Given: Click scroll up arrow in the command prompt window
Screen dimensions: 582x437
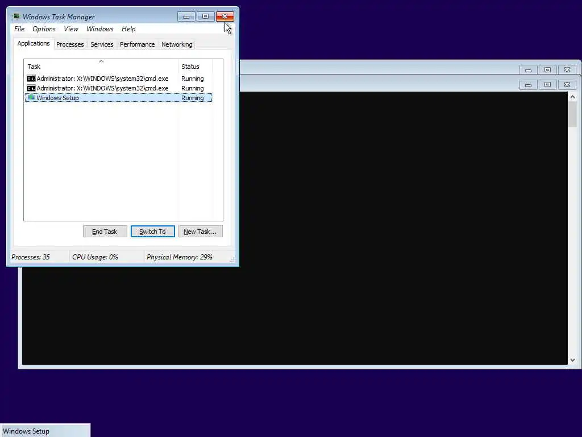Looking at the screenshot, I should click(572, 97).
